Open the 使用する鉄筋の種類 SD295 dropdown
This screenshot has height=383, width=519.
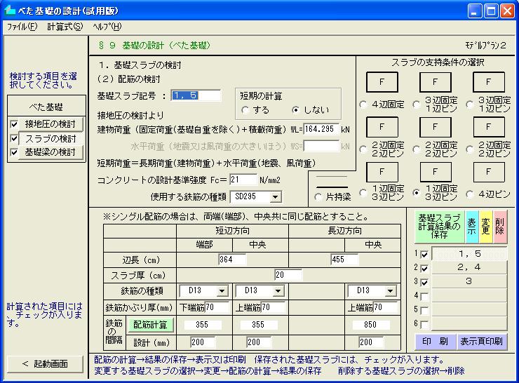click(275, 198)
